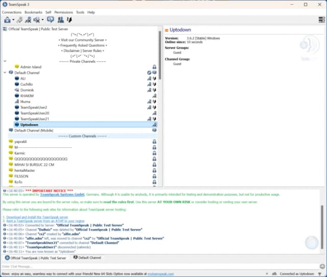327x277 pixels.
Task: Click the lock icon on Admin Island
Action: 154,67
